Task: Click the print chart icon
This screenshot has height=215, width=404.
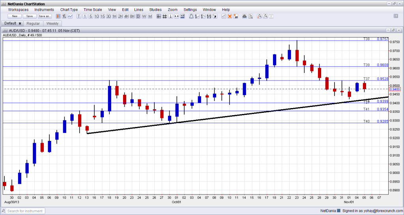Action: (244, 16)
